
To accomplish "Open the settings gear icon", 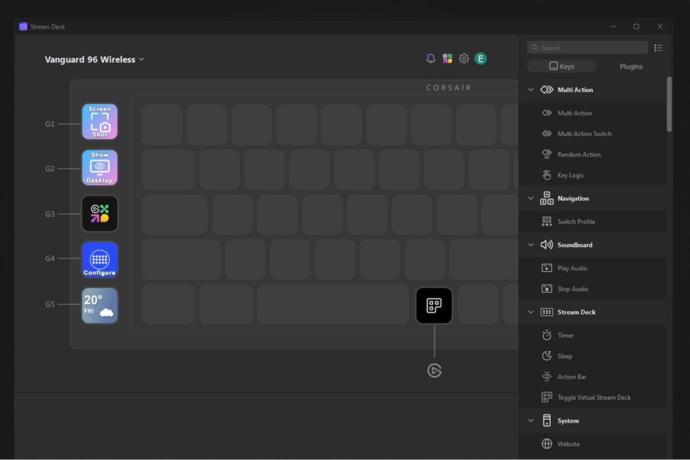I will 464,58.
